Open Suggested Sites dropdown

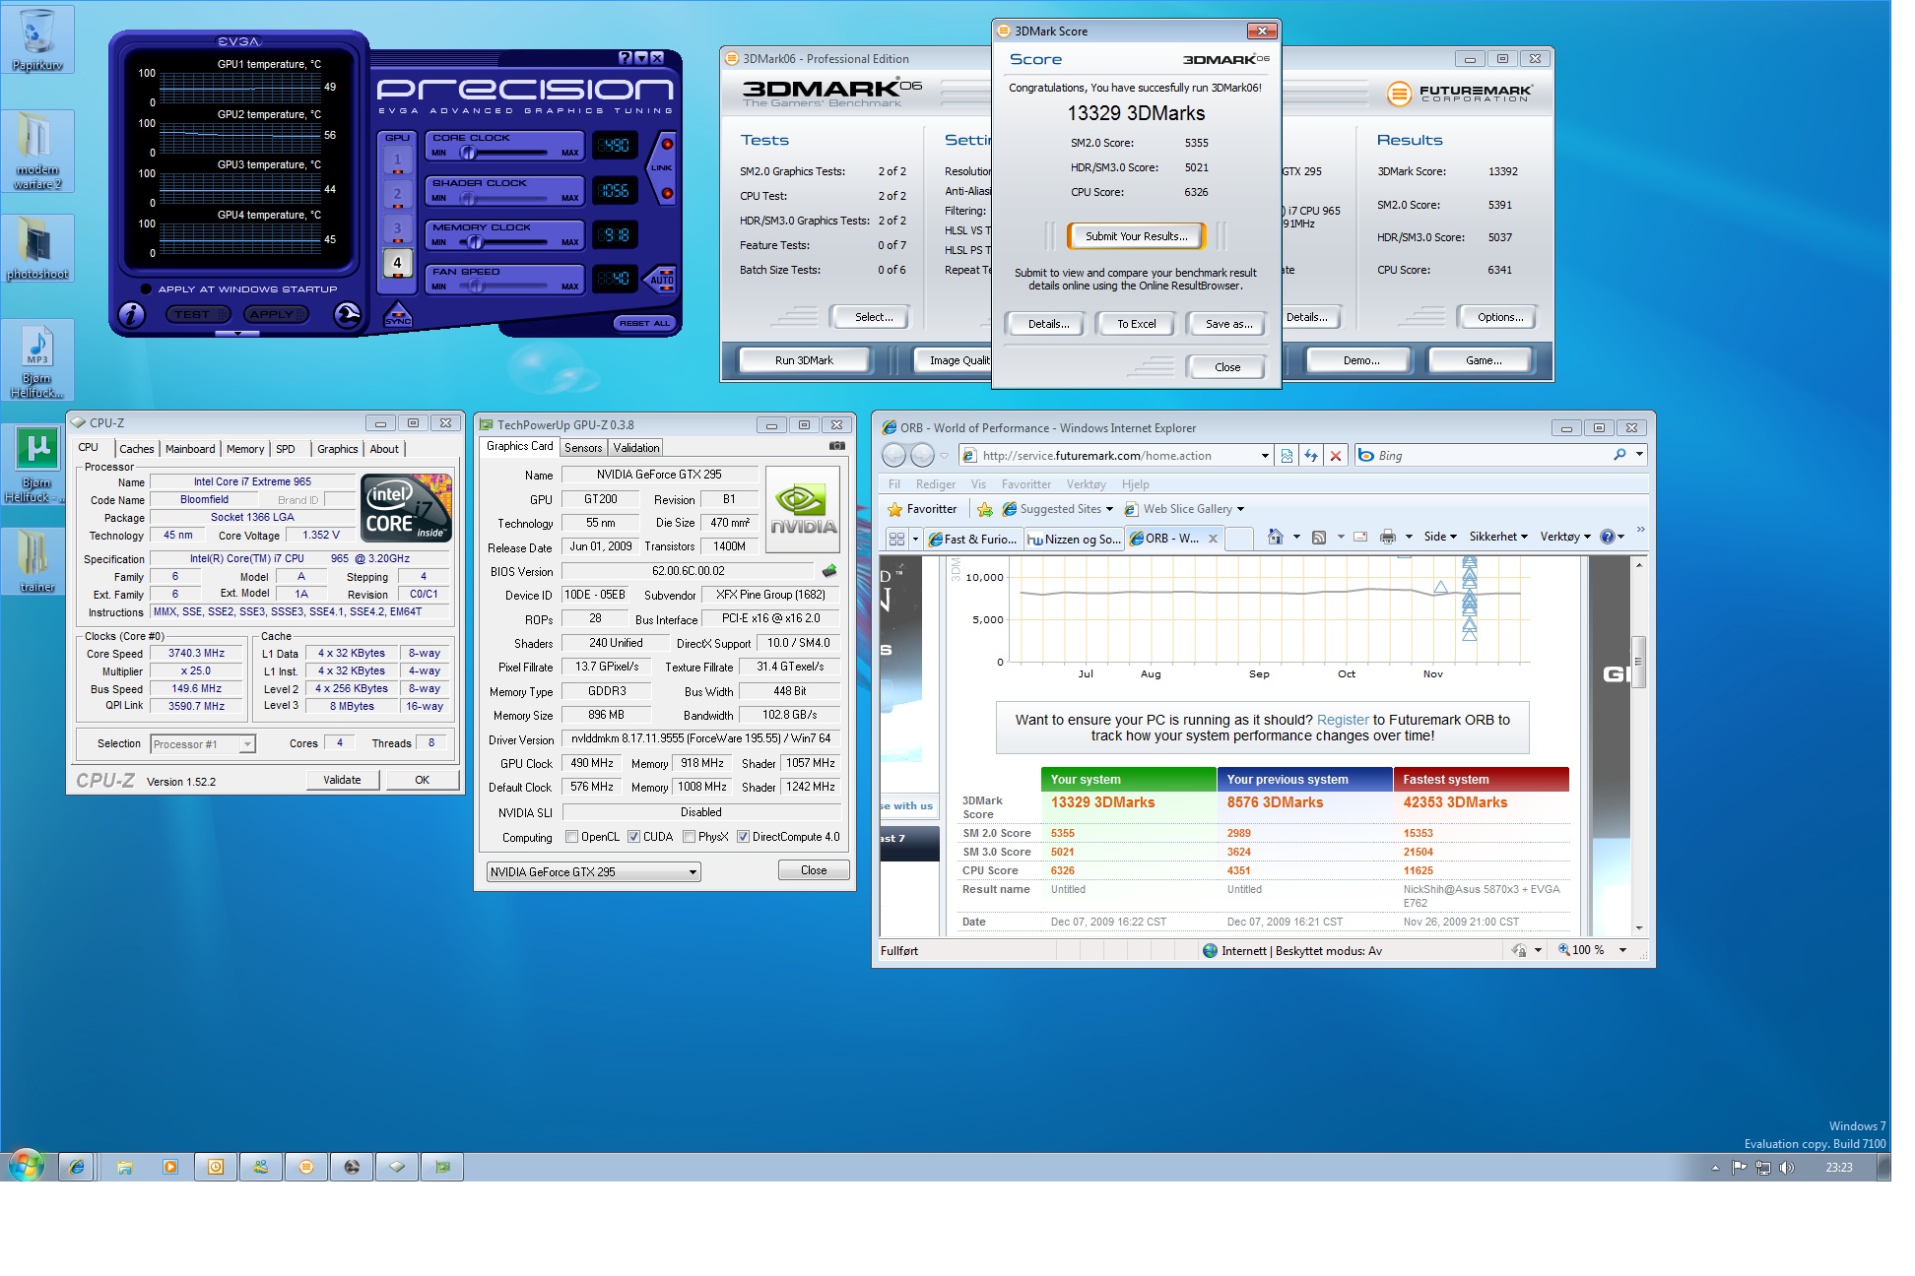1058,509
